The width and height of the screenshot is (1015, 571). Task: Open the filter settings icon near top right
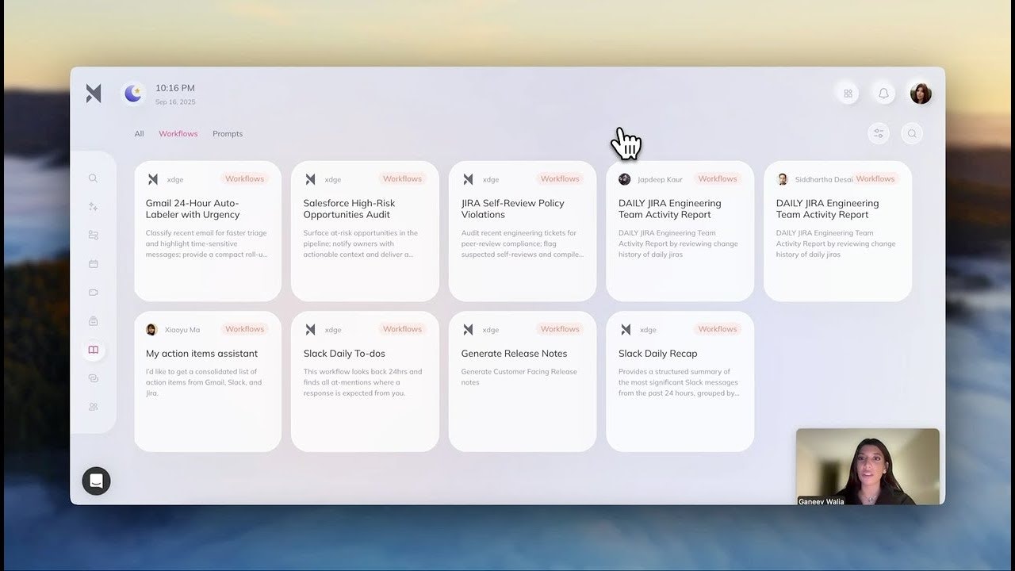coord(879,133)
